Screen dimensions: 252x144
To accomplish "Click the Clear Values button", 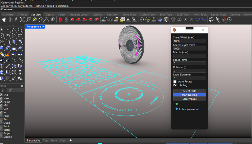I will pos(189,99).
